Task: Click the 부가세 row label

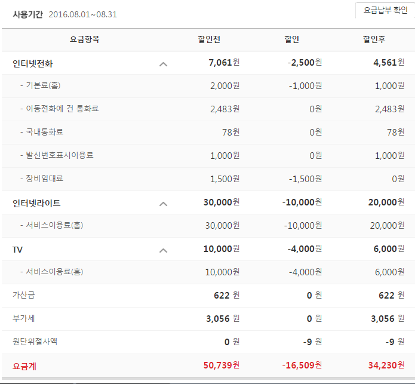Action: point(24,318)
